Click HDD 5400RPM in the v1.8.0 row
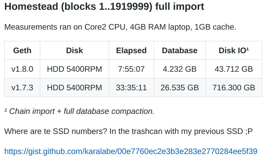The image size is (266, 158). pyautogui.click(x=74, y=69)
